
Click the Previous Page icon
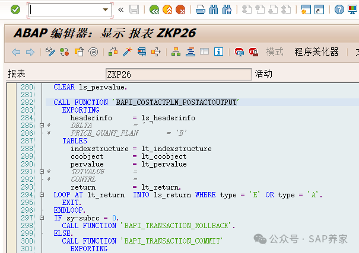[x=260, y=9]
